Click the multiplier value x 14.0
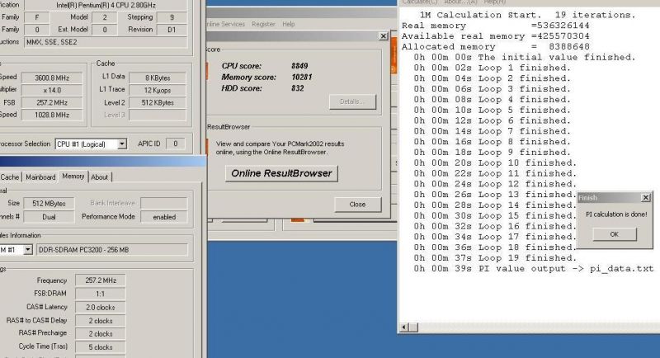Image resolution: width=660 pixels, height=358 pixels. tap(52, 91)
